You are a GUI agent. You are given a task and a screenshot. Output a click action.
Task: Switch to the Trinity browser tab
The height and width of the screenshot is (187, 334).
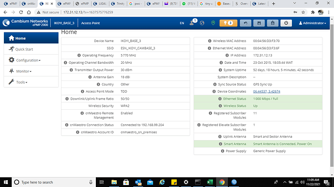(x=118, y=3)
